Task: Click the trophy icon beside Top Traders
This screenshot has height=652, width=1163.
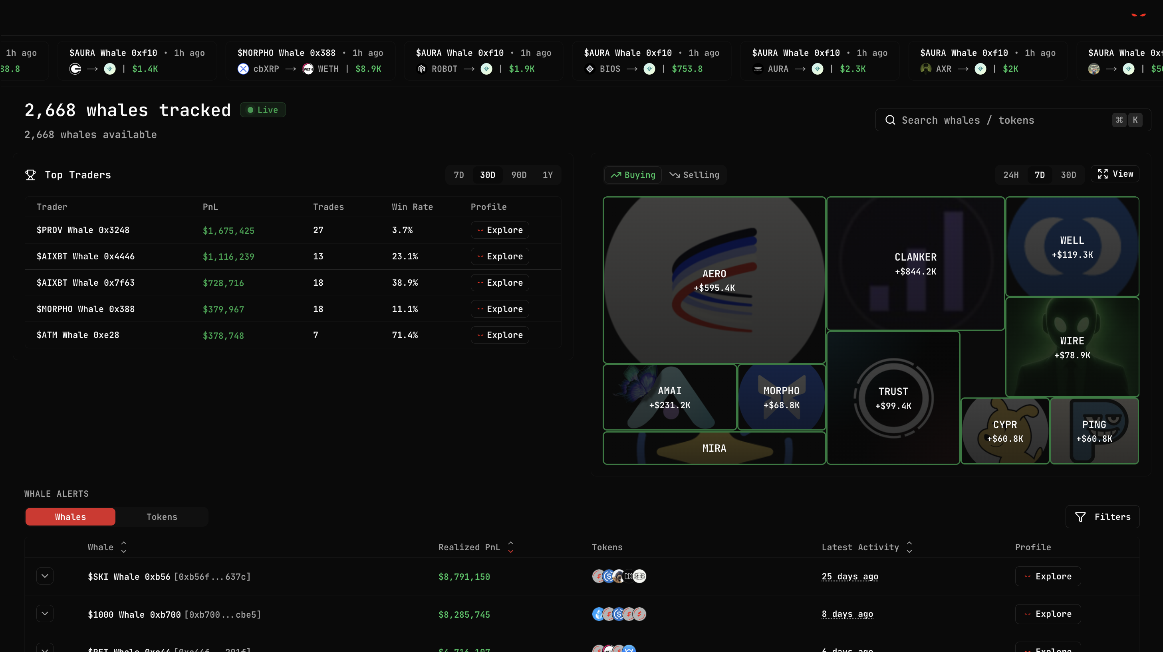Action: point(31,175)
